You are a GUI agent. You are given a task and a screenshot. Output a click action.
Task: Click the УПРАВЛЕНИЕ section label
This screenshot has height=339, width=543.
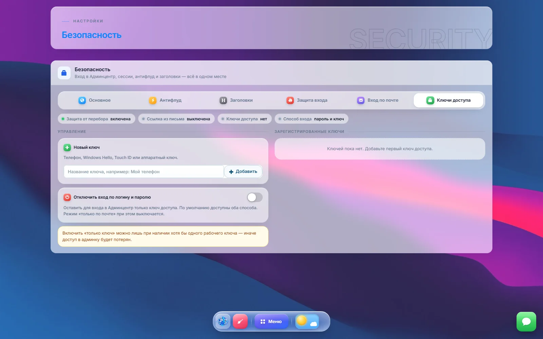[72, 132]
